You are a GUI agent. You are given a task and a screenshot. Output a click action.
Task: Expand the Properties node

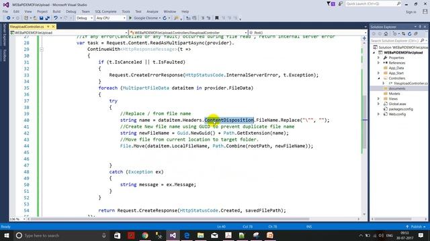[379, 58]
